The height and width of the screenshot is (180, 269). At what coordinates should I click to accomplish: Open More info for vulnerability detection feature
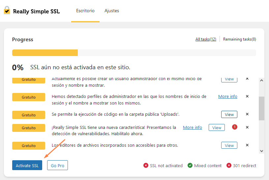click(193, 127)
